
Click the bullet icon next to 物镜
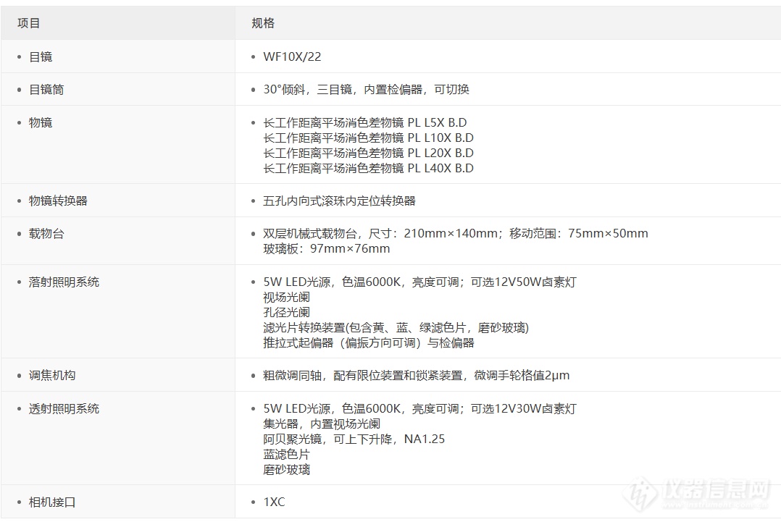19,122
